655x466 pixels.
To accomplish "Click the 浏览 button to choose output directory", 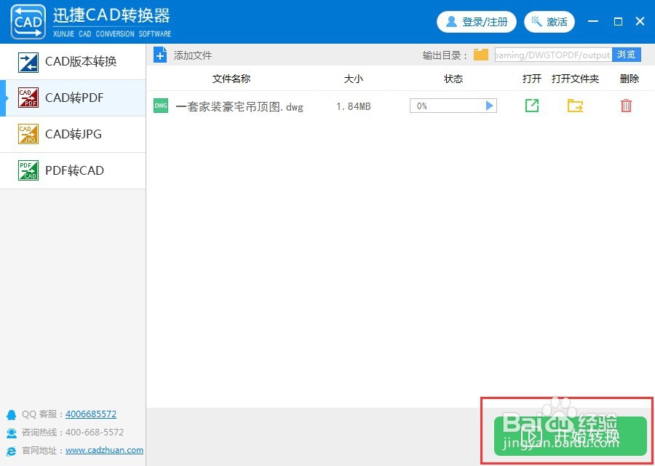I will click(627, 54).
